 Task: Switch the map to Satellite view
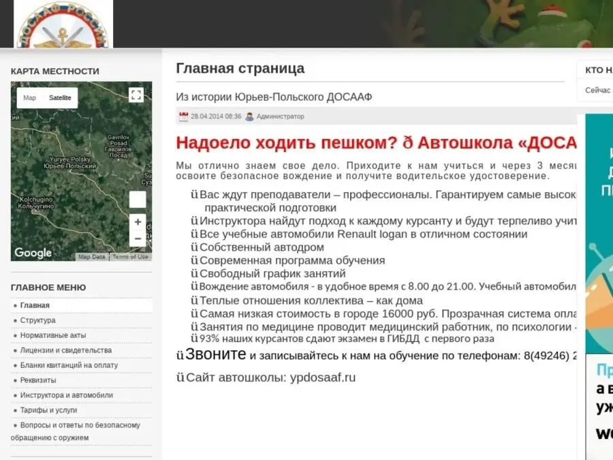(60, 97)
